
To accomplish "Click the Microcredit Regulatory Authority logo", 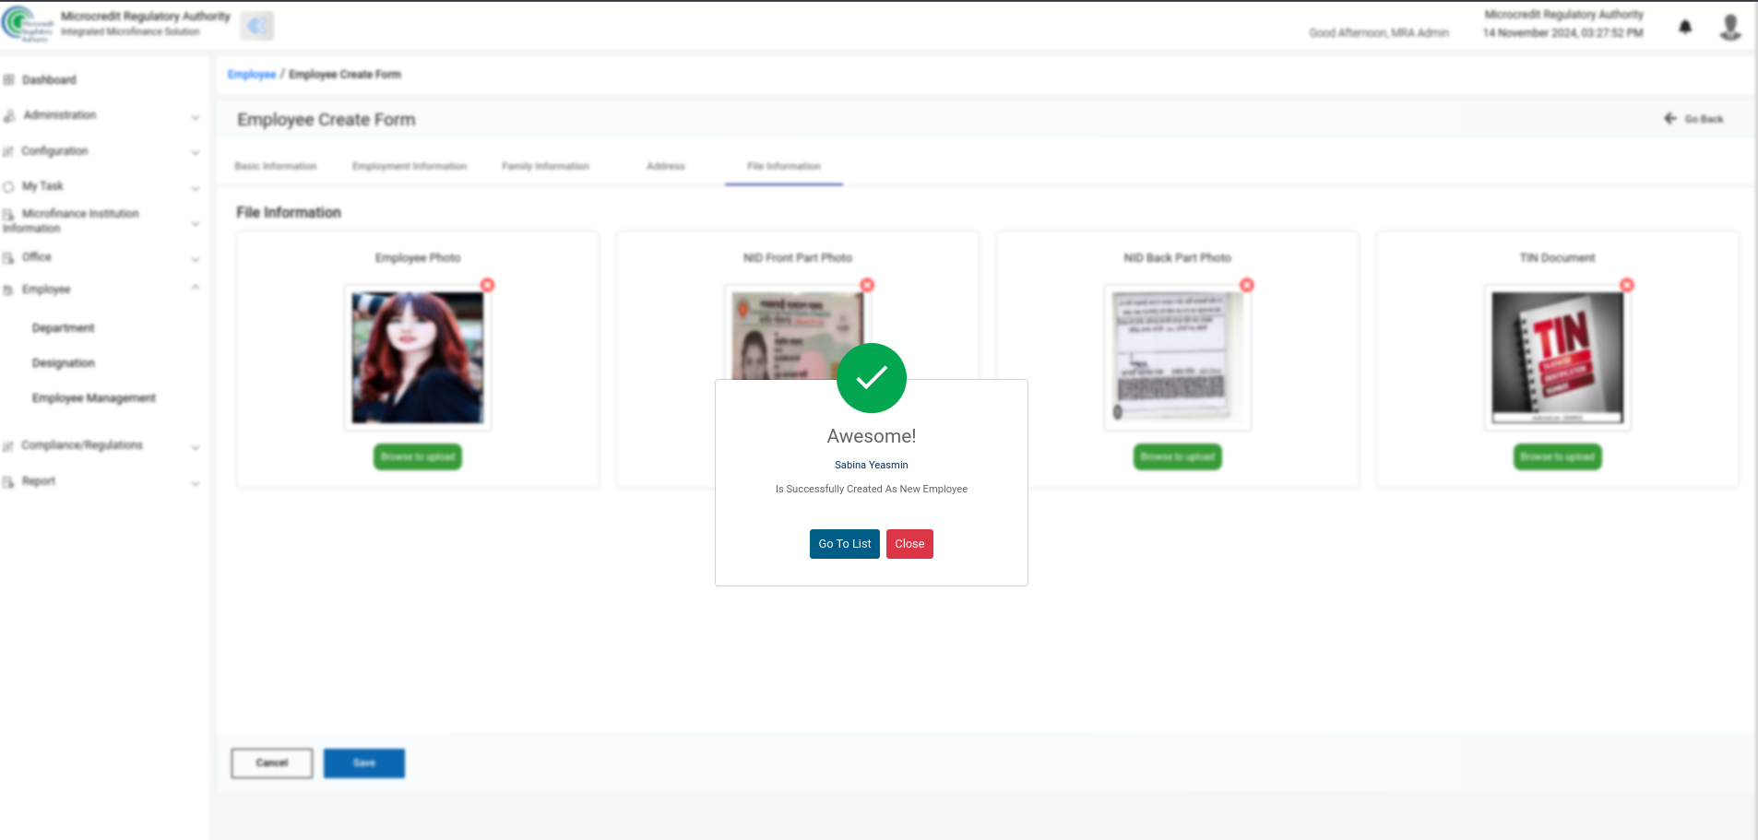I will point(28,24).
